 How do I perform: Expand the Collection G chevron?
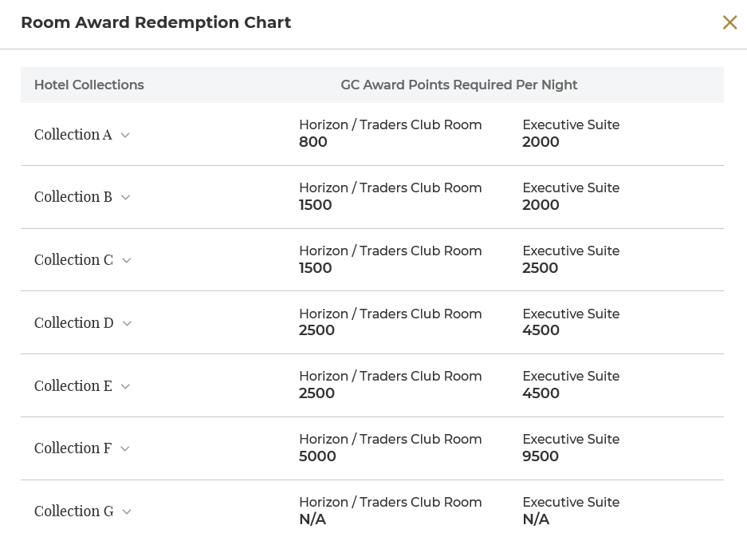tap(126, 511)
